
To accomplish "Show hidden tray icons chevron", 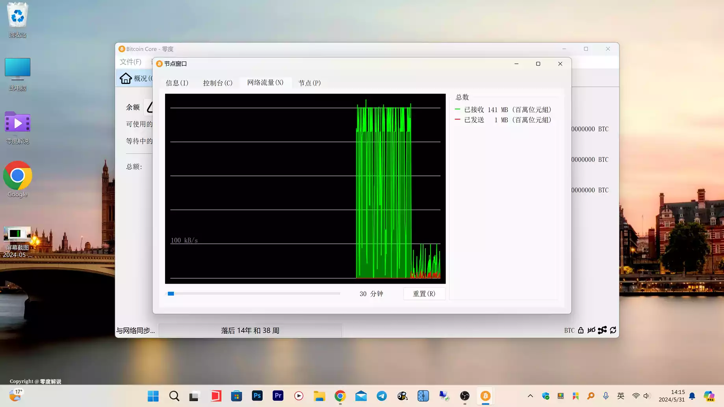I will pyautogui.click(x=530, y=396).
